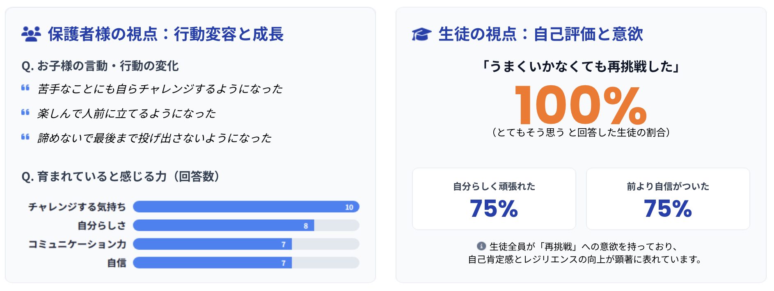This screenshot has width=774, height=291.
Task: Click the 前より自信がついた 75% card
Action: 668,199
